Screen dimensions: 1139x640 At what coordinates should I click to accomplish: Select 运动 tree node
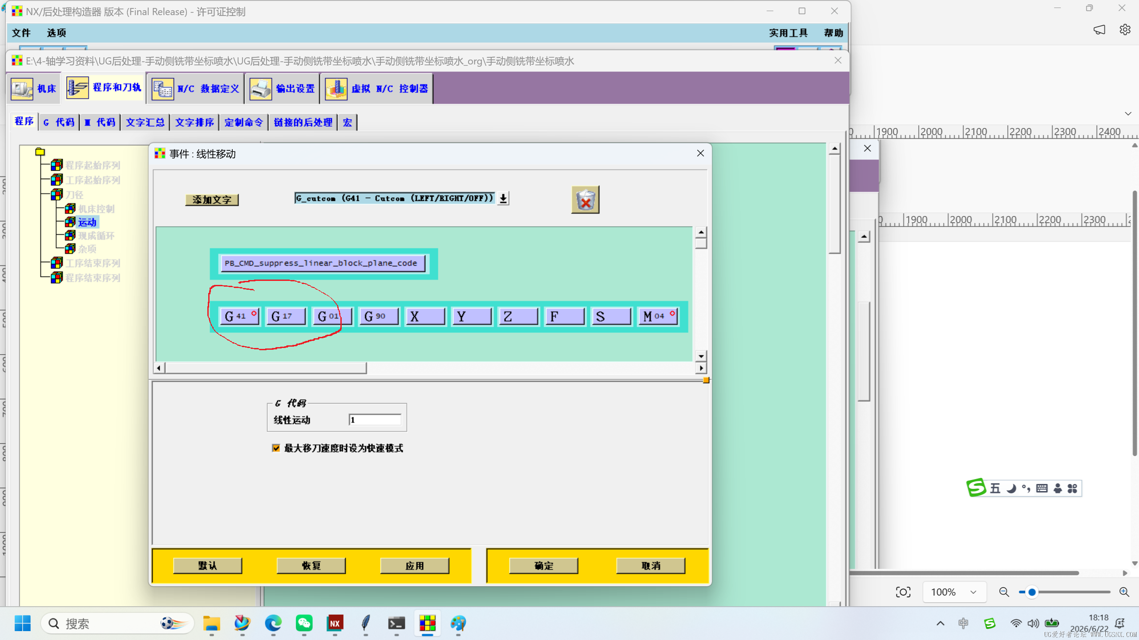click(x=87, y=222)
